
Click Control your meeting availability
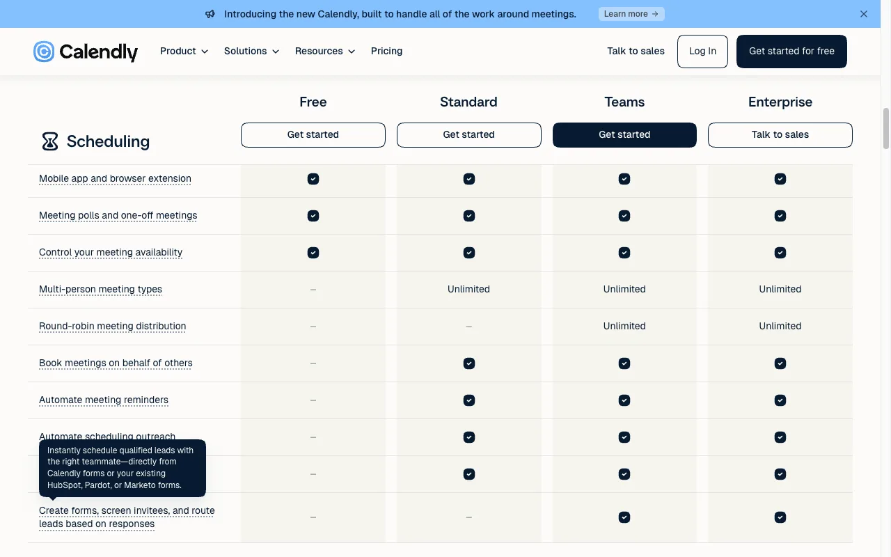tap(111, 253)
